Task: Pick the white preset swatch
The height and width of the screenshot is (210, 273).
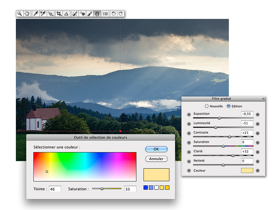Action: 156,188
